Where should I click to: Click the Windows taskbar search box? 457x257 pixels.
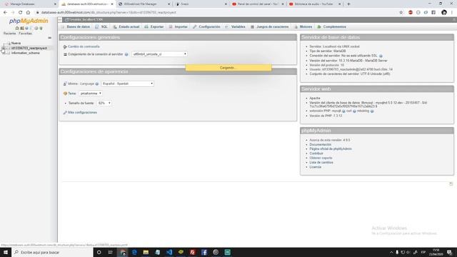52,252
